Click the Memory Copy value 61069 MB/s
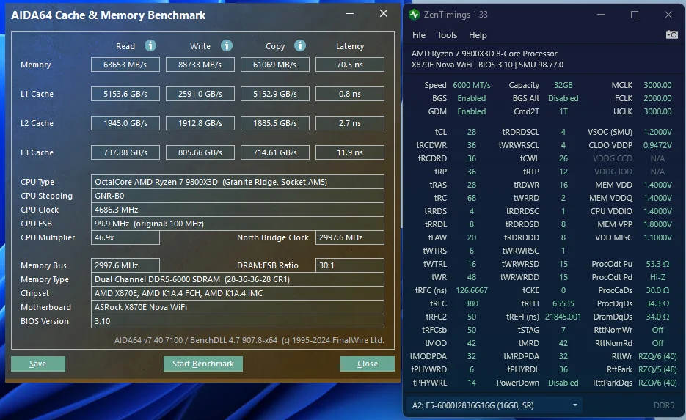The image size is (686, 420). point(274,65)
